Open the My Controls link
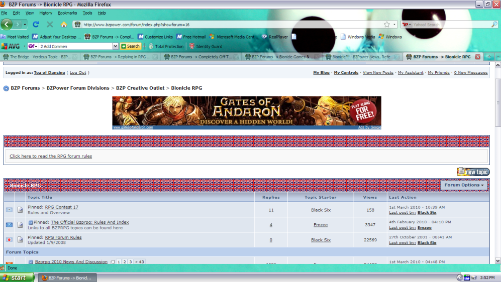This screenshot has height=282, width=501. (346, 73)
